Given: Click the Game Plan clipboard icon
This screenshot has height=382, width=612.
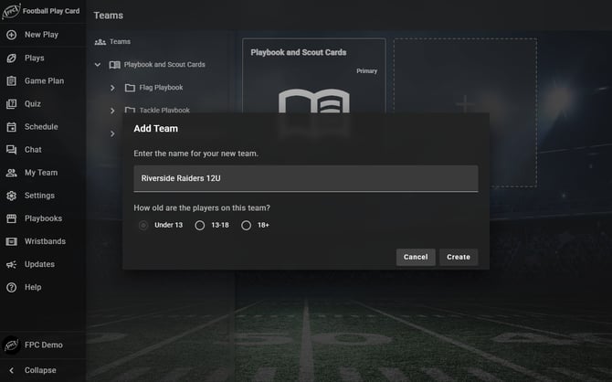Looking at the screenshot, I should [x=11, y=80].
